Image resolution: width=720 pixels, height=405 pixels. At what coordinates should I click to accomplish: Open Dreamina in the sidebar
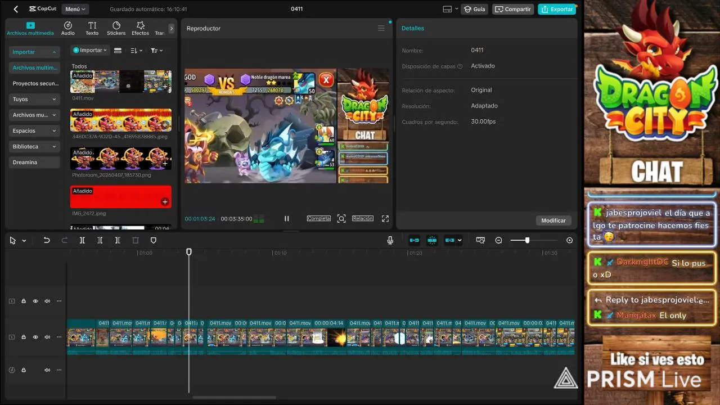pyautogui.click(x=35, y=162)
